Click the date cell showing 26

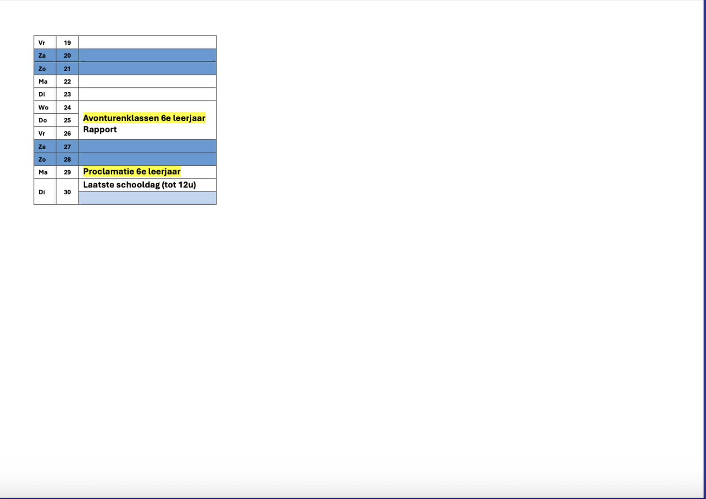[67, 134]
